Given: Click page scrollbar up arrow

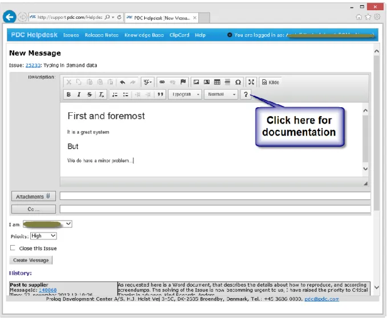Looking at the screenshot, I should point(377,51).
